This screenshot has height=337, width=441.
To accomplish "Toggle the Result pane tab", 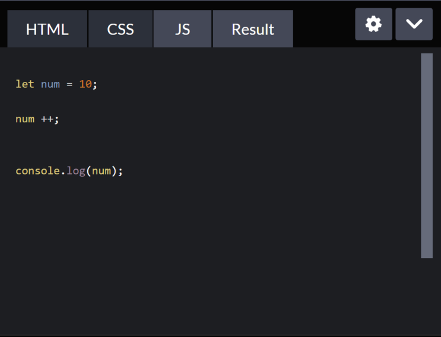I will click(253, 28).
